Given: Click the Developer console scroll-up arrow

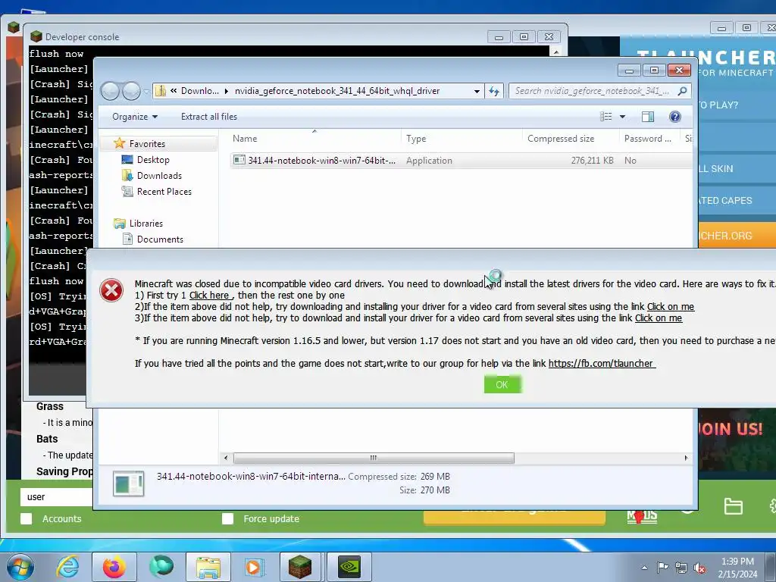Looking at the screenshot, I should coord(555,52).
